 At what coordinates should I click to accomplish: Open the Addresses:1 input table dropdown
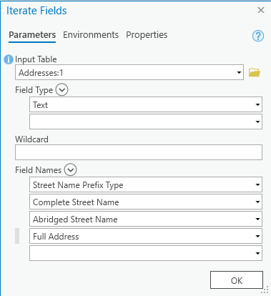pyautogui.click(x=239, y=72)
